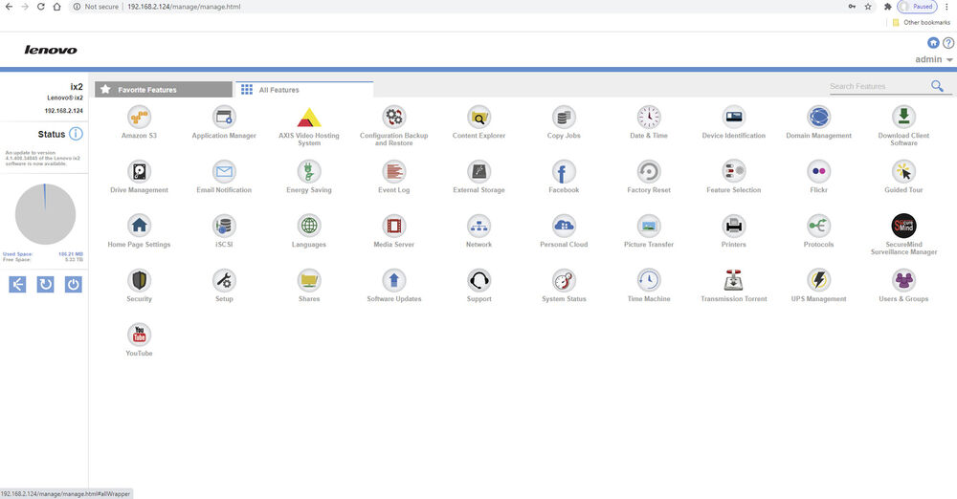Open Application Manager
The width and height of the screenshot is (957, 499).
point(224,118)
